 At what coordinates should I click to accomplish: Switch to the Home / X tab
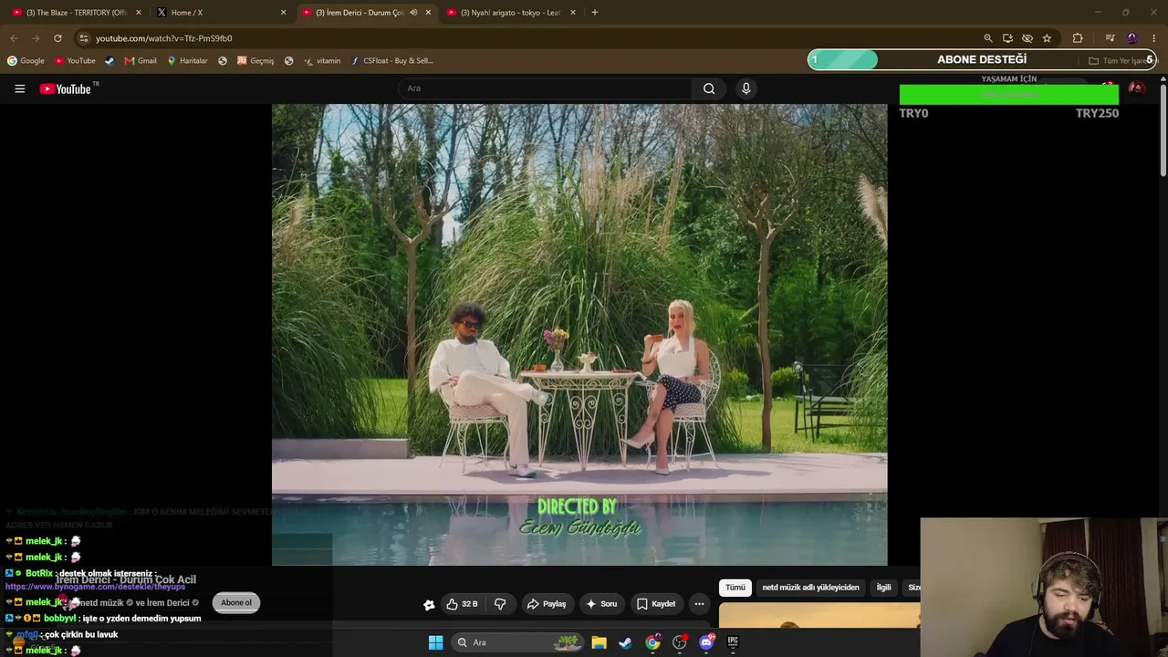coord(222,13)
